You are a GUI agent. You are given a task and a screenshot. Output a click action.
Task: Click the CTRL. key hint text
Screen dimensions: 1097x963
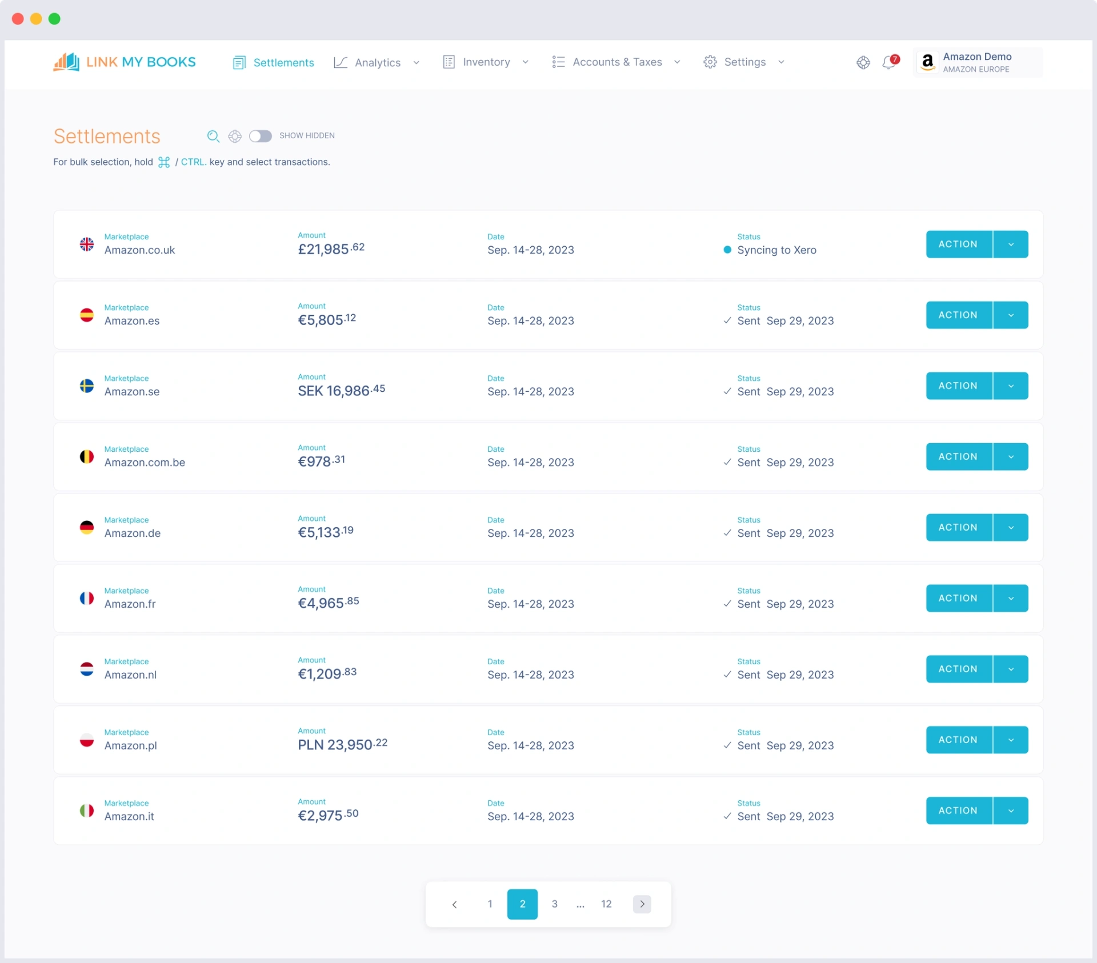(x=194, y=162)
